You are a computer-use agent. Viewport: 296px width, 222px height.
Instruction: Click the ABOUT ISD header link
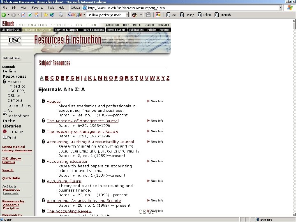tap(112, 25)
